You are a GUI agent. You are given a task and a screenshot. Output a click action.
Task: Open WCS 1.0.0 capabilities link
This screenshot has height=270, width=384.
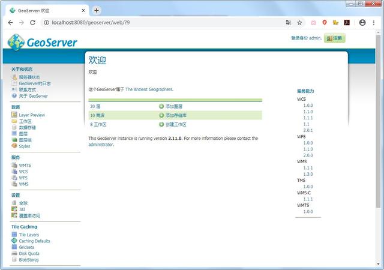pos(308,106)
